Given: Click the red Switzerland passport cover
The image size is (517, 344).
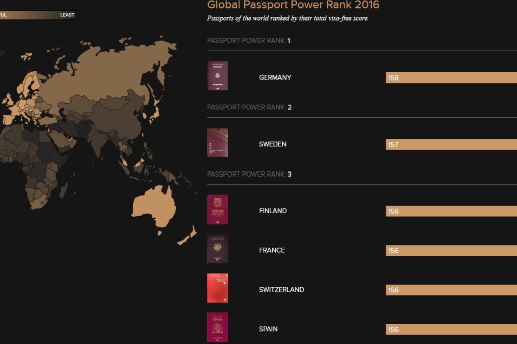Looking at the screenshot, I should pyautogui.click(x=218, y=288).
